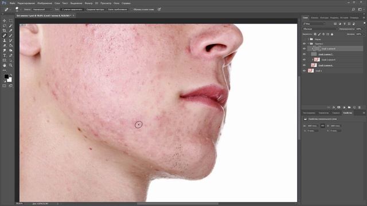Lock all layer attributes with the padlock icon
The width and height of the screenshot is (367, 206).
pyautogui.click(x=332, y=34)
